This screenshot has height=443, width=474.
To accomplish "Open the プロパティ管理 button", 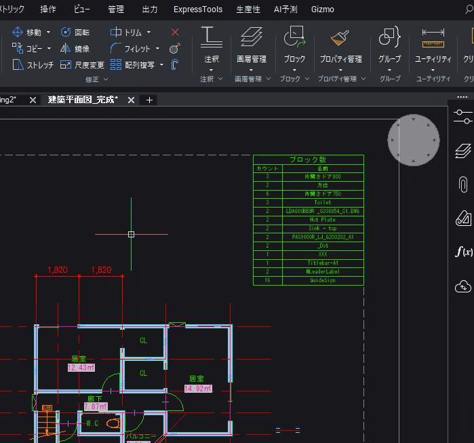I will pyautogui.click(x=340, y=49).
